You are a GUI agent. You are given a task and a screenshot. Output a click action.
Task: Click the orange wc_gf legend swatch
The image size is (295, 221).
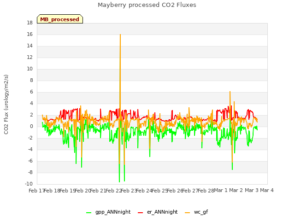coord(188,213)
